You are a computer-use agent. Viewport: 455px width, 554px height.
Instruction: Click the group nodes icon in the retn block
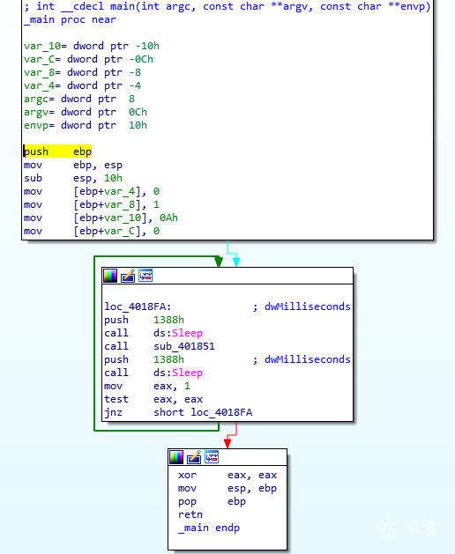(212, 457)
